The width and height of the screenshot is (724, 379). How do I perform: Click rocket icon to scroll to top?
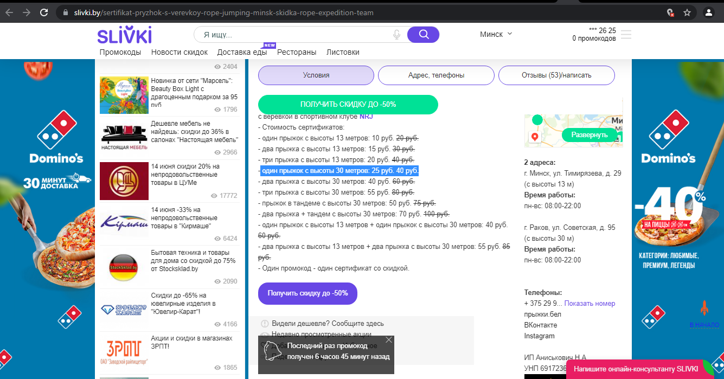pyautogui.click(x=704, y=308)
